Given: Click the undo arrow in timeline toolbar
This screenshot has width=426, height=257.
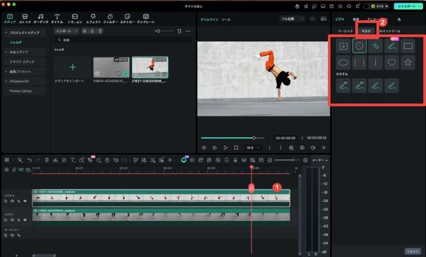Looking at the screenshot, I should [30, 160].
